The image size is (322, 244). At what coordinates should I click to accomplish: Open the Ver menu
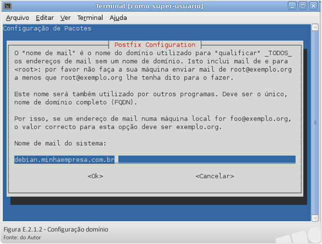click(65, 18)
